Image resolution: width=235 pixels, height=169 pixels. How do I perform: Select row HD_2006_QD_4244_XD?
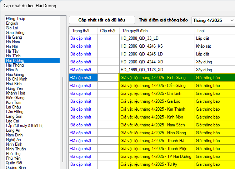pyautogui.click(x=152, y=62)
